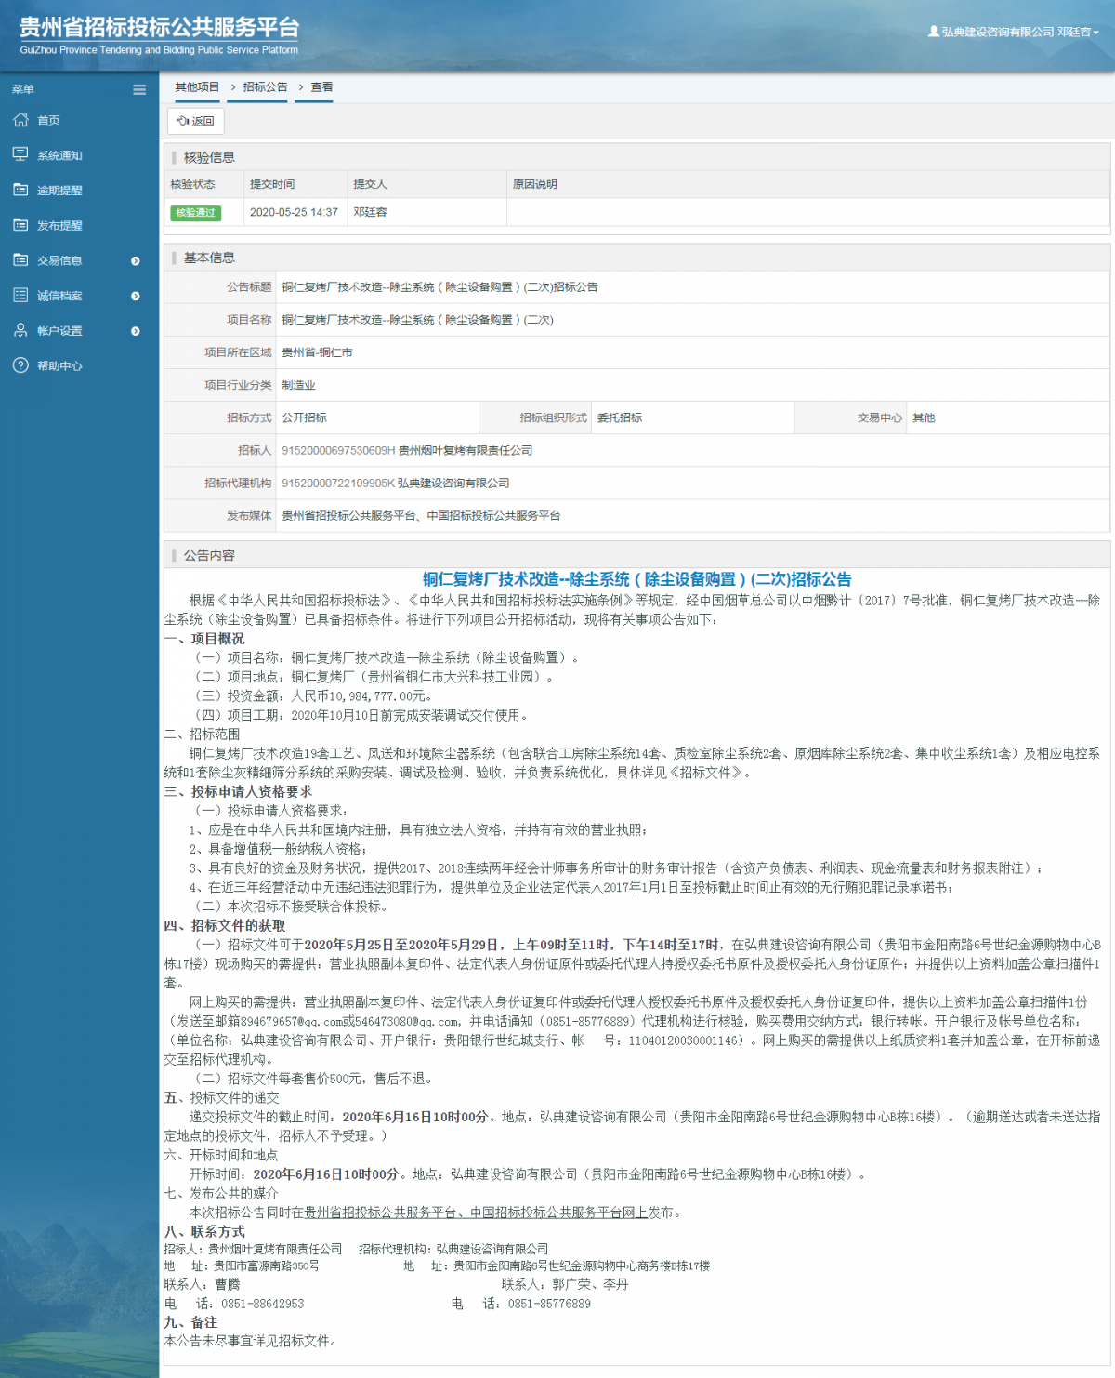Screen dimensions: 1115x1378
Task: Click the 诚信档案 list icon
Action: [x=20, y=296]
